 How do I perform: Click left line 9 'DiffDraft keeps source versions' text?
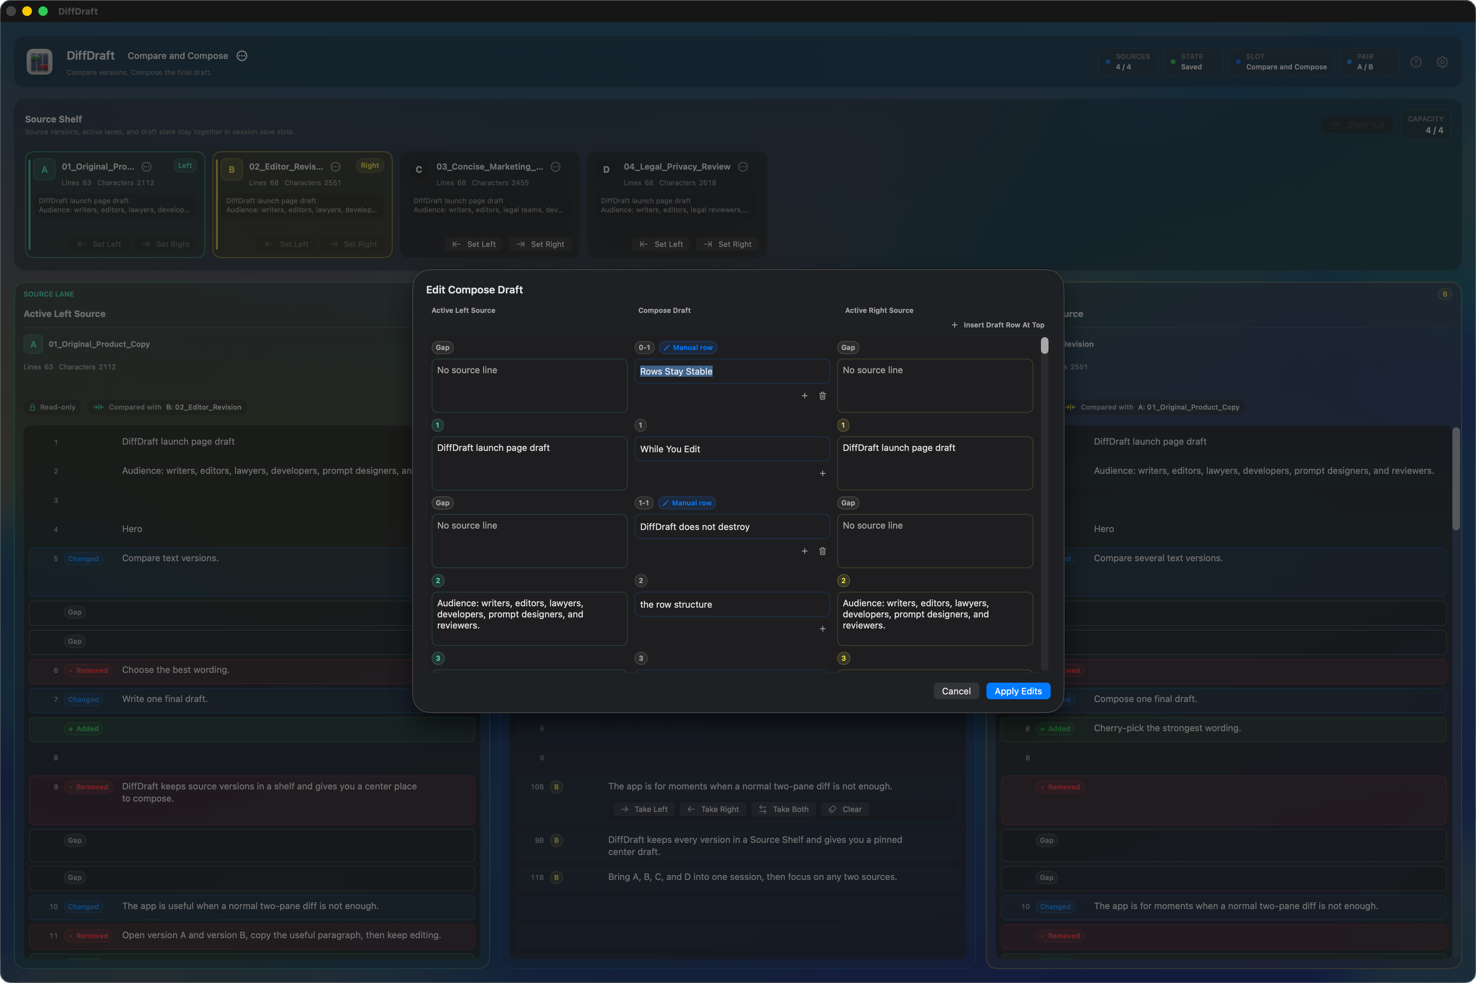point(270,793)
